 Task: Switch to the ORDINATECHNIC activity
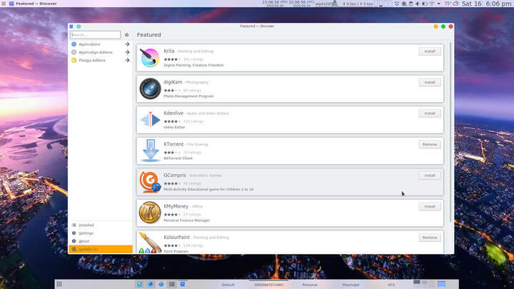[269, 285]
